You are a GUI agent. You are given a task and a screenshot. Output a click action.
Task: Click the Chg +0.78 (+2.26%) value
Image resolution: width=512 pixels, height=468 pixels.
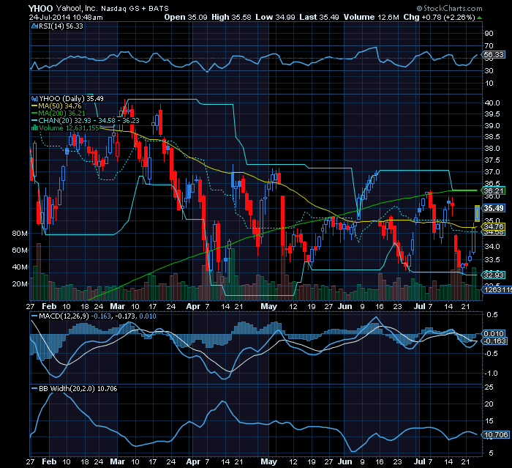coord(439,17)
